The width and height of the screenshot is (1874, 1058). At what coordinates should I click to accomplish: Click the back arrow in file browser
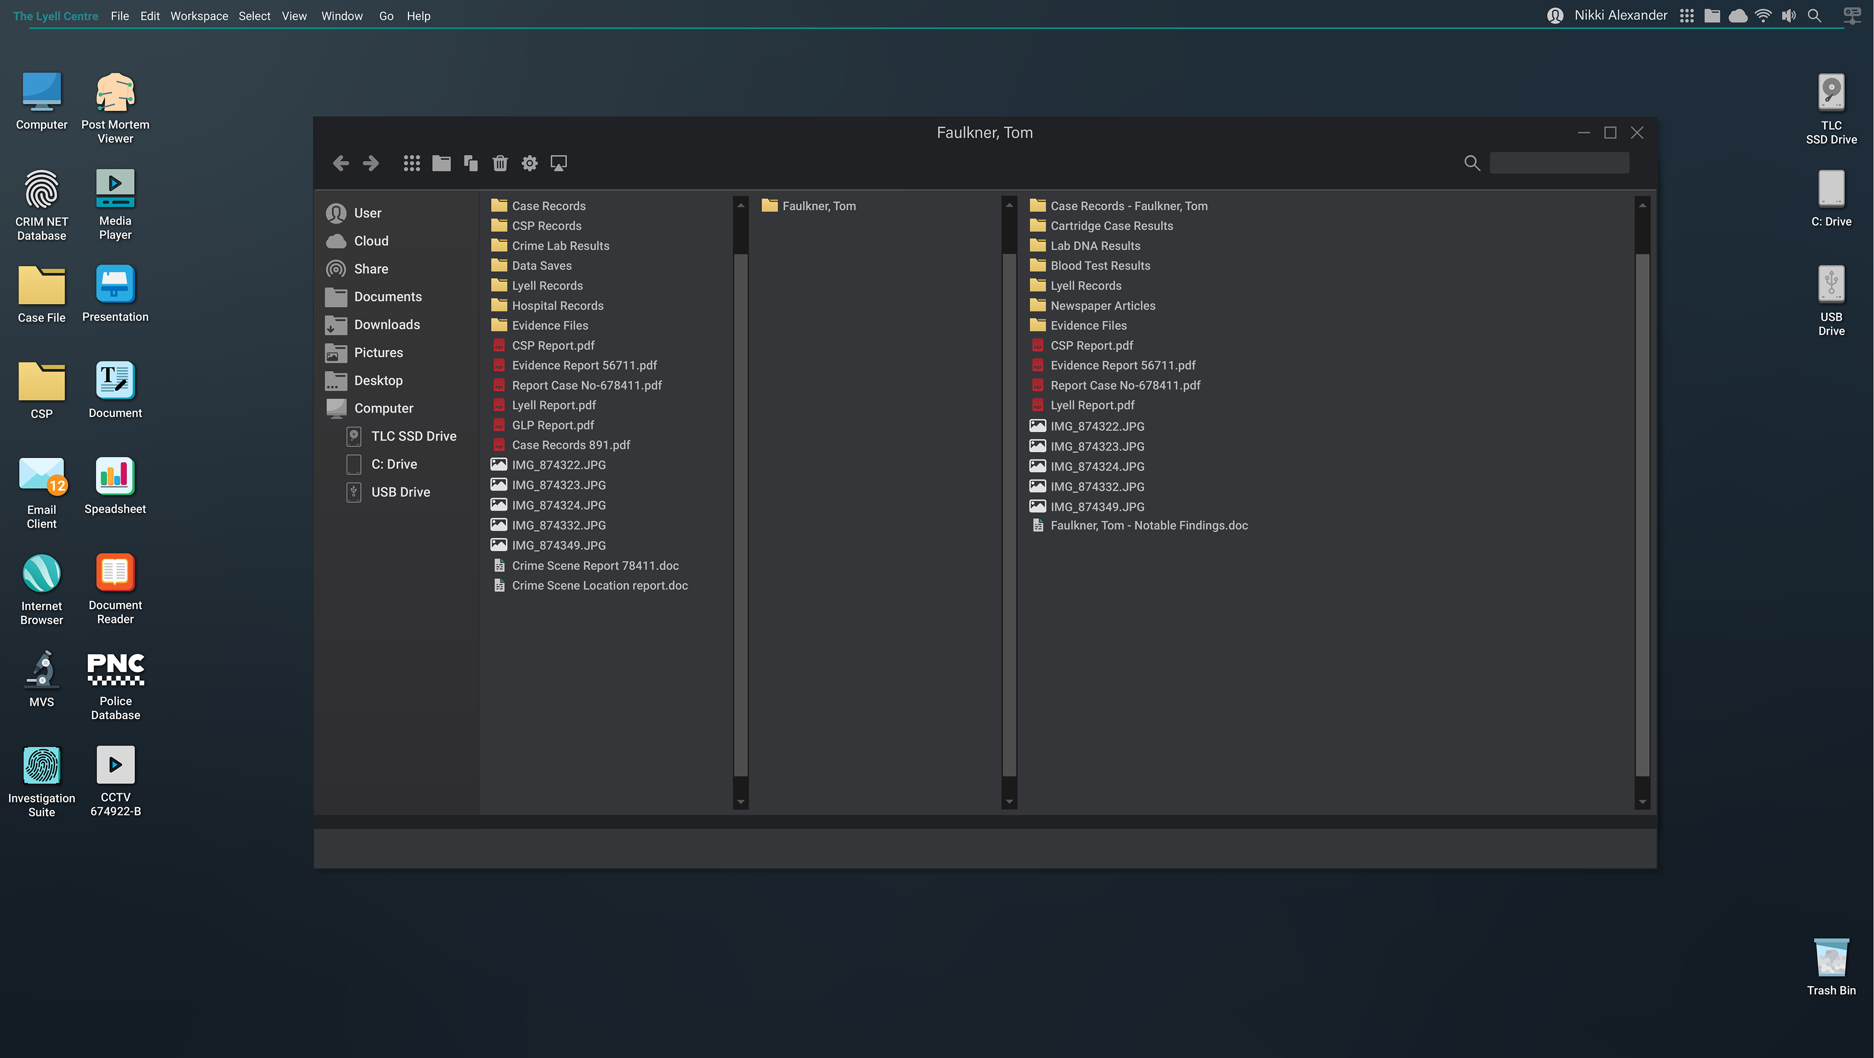341,163
